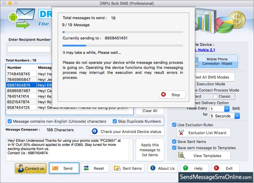Viewport: 254px width, 183px height.
Task: Disable the Use Exclusion Rules checkbox
Action: 174,125
